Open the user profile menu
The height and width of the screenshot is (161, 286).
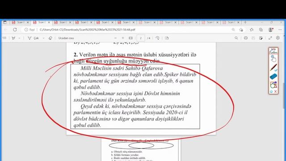pyautogui.click(x=271, y=30)
